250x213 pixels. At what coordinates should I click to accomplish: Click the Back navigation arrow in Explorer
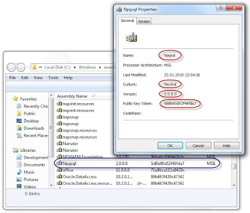(x=11, y=67)
